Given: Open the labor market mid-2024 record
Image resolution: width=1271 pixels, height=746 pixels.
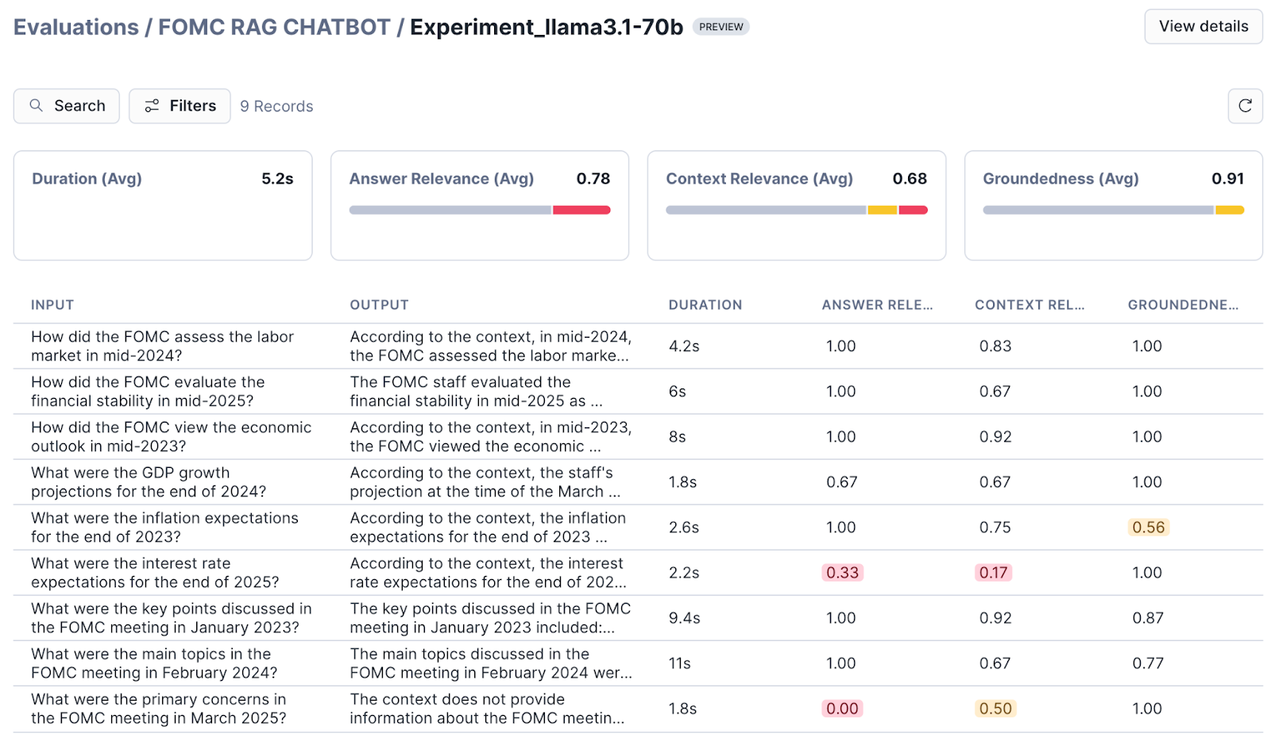Looking at the screenshot, I should 162,346.
